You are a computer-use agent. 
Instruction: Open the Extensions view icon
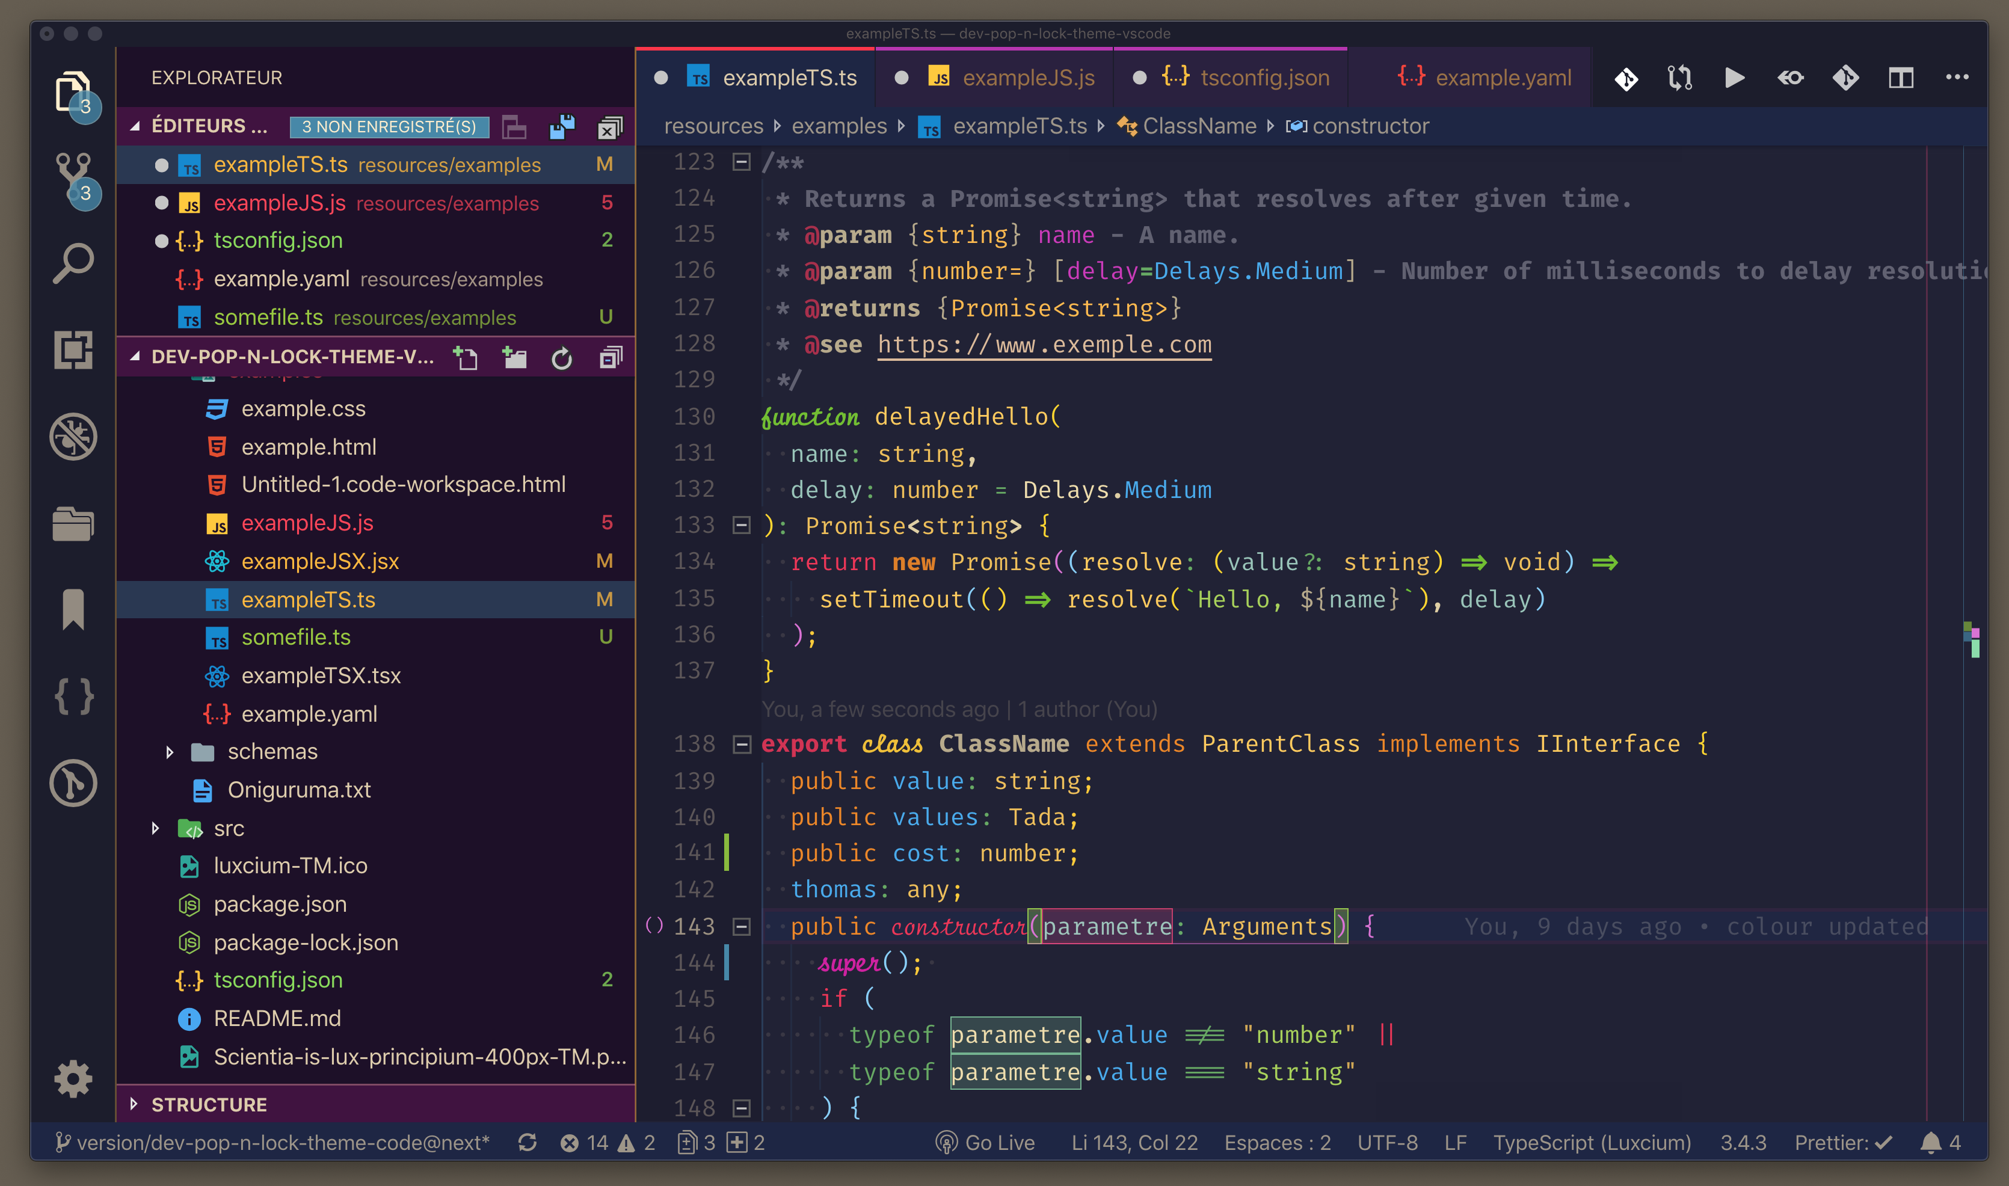pyautogui.click(x=73, y=350)
